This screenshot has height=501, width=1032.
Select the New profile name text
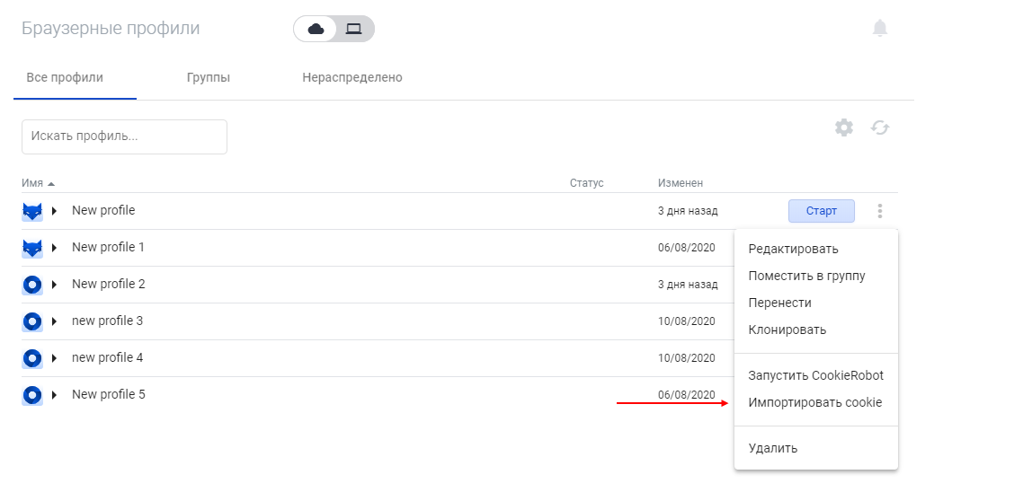(103, 210)
